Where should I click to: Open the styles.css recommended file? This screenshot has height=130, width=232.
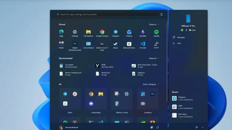click(138, 74)
